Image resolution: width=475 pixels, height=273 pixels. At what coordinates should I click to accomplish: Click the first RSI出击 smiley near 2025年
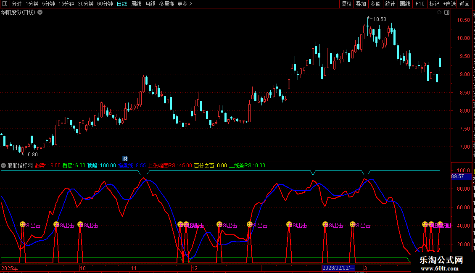click(22, 224)
